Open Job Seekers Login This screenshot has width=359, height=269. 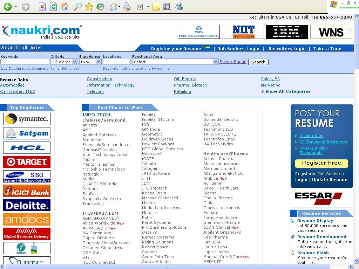pyautogui.click(x=238, y=48)
